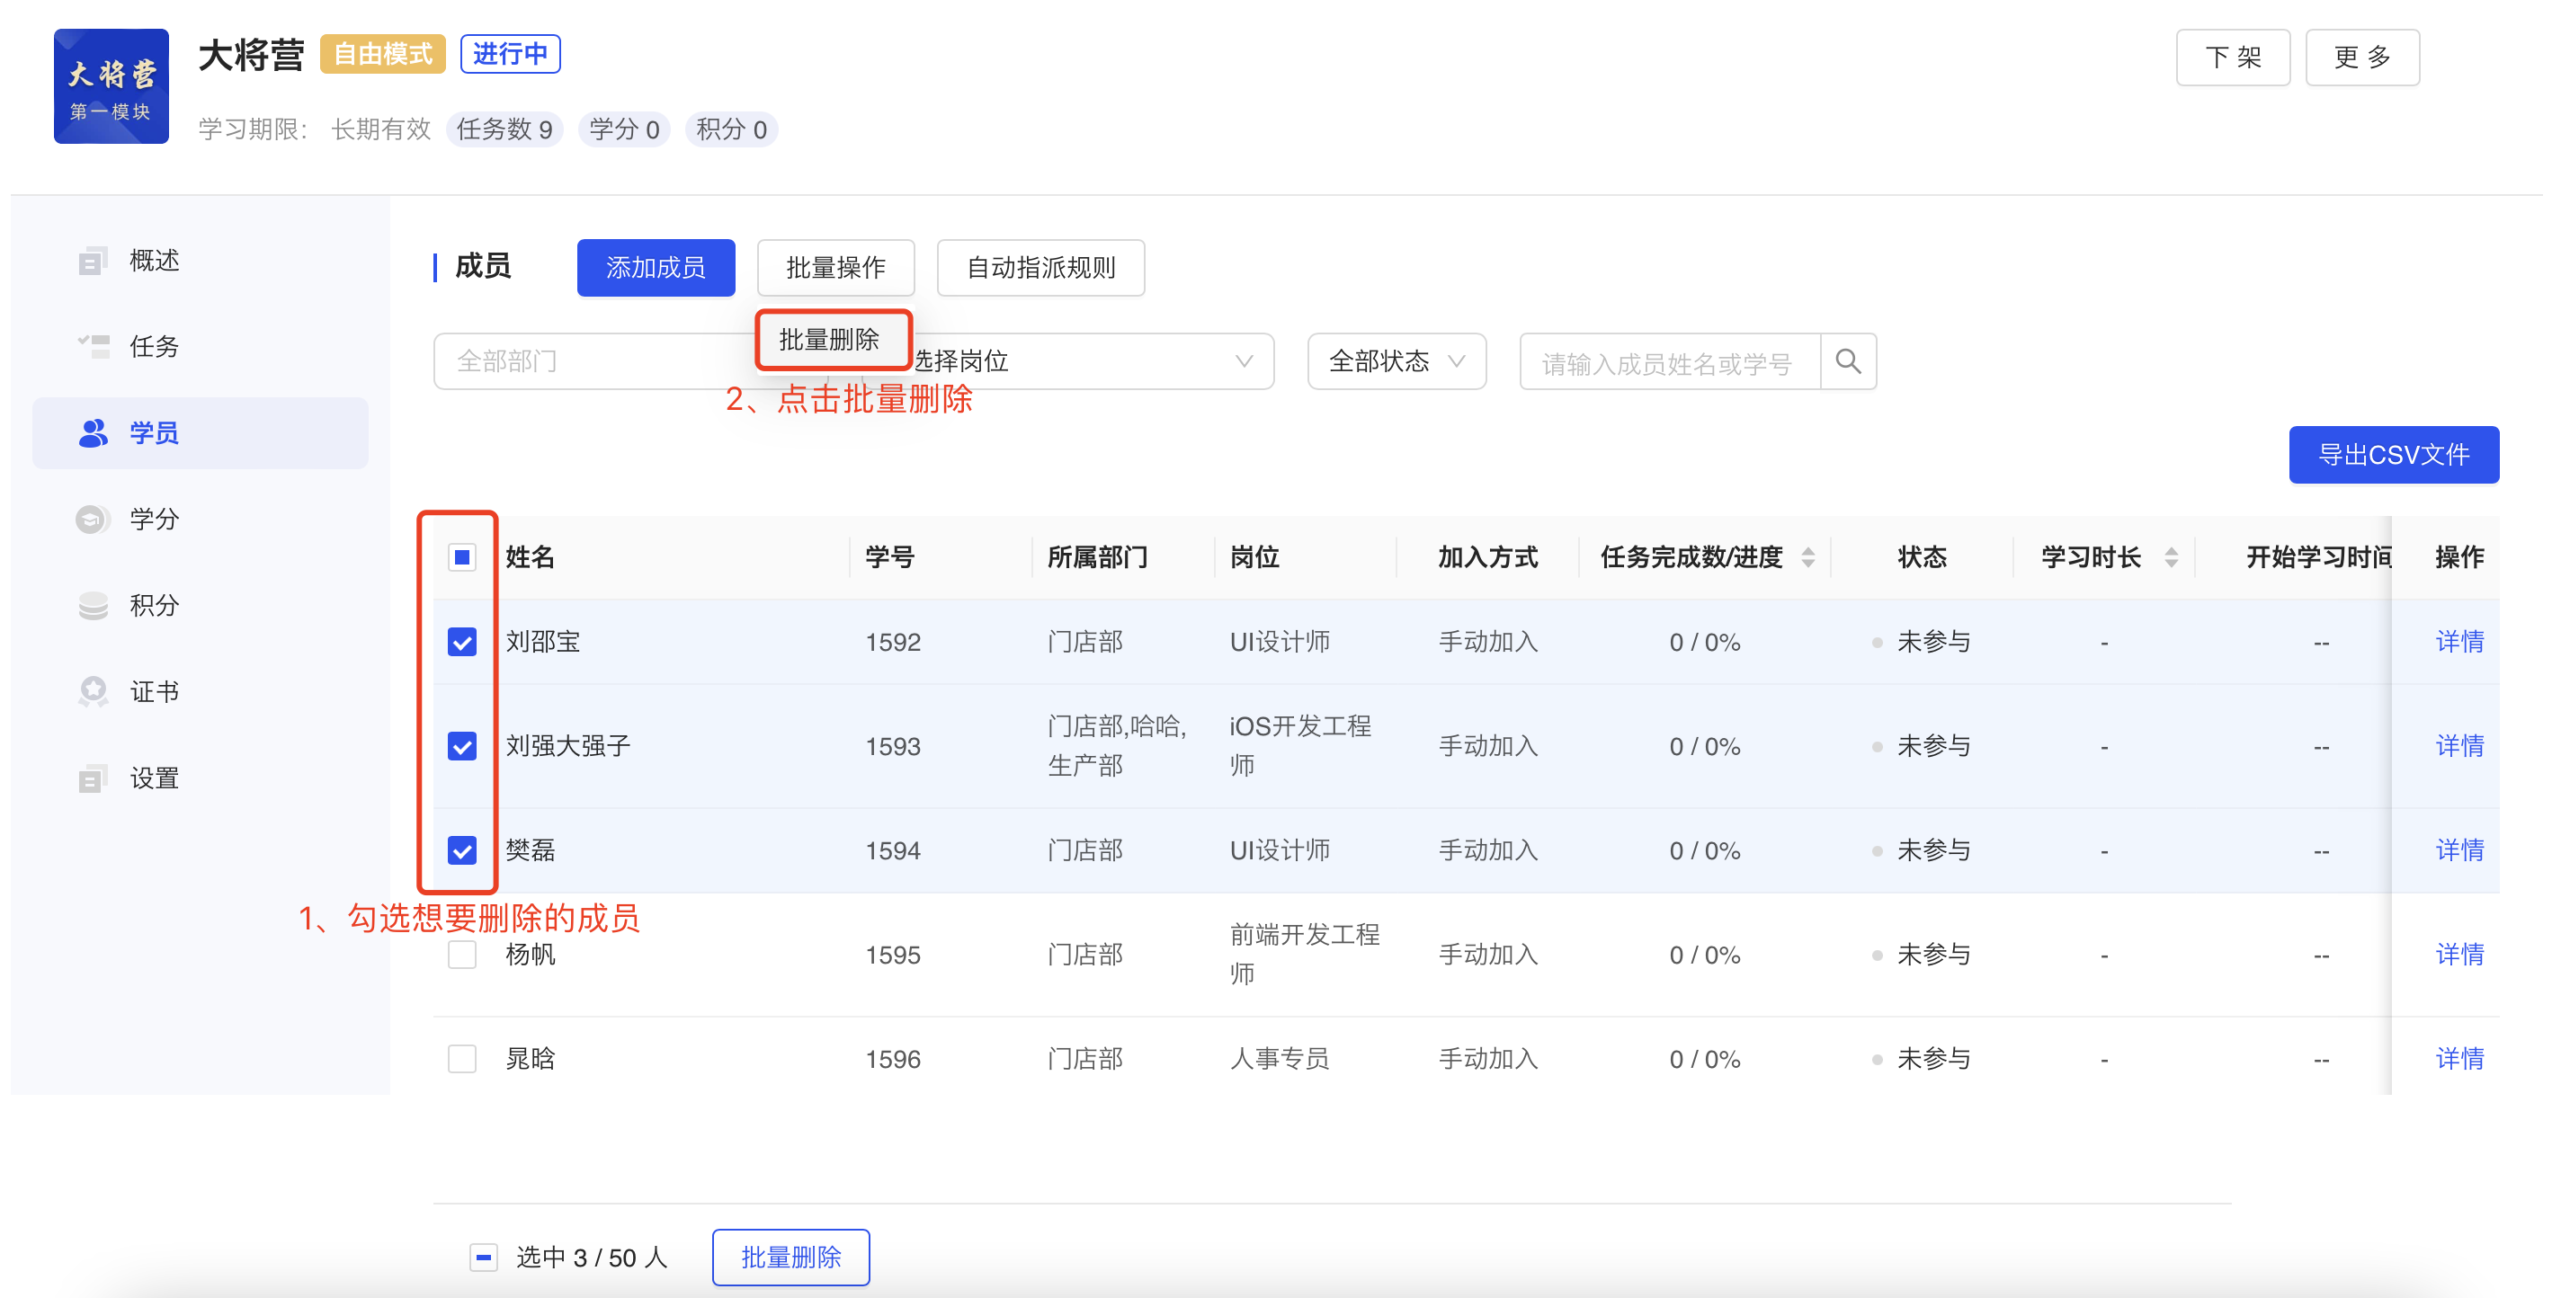The width and height of the screenshot is (2552, 1298).
Task: Go to 学分 in the sidebar
Action: 155,519
